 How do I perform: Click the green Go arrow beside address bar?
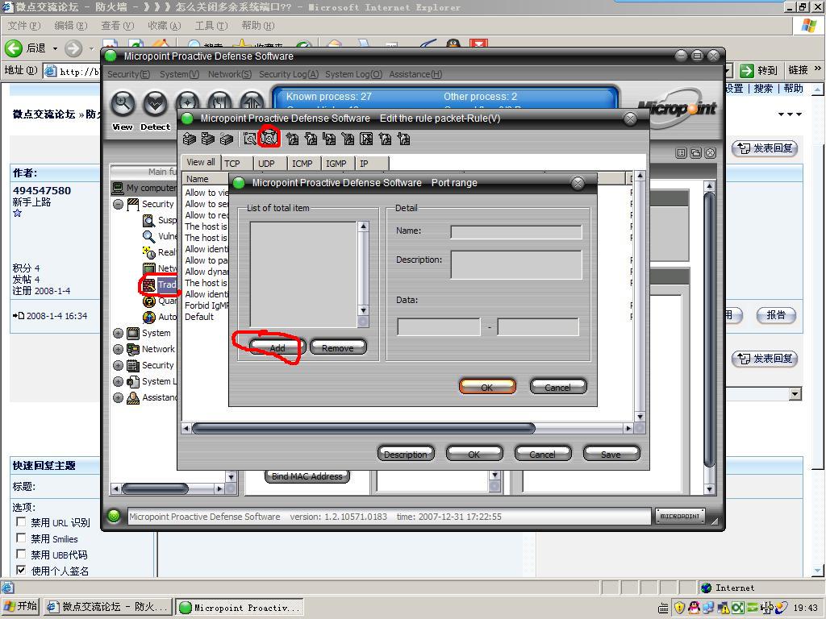(746, 71)
